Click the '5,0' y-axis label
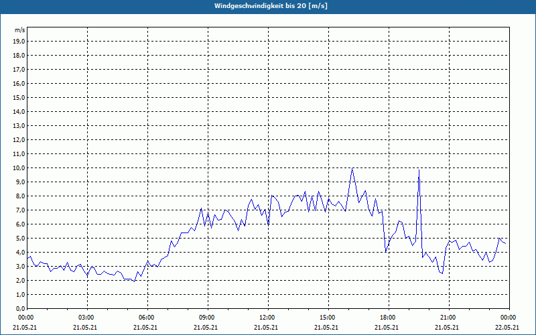The width and height of the screenshot is (536, 335). 21,239
